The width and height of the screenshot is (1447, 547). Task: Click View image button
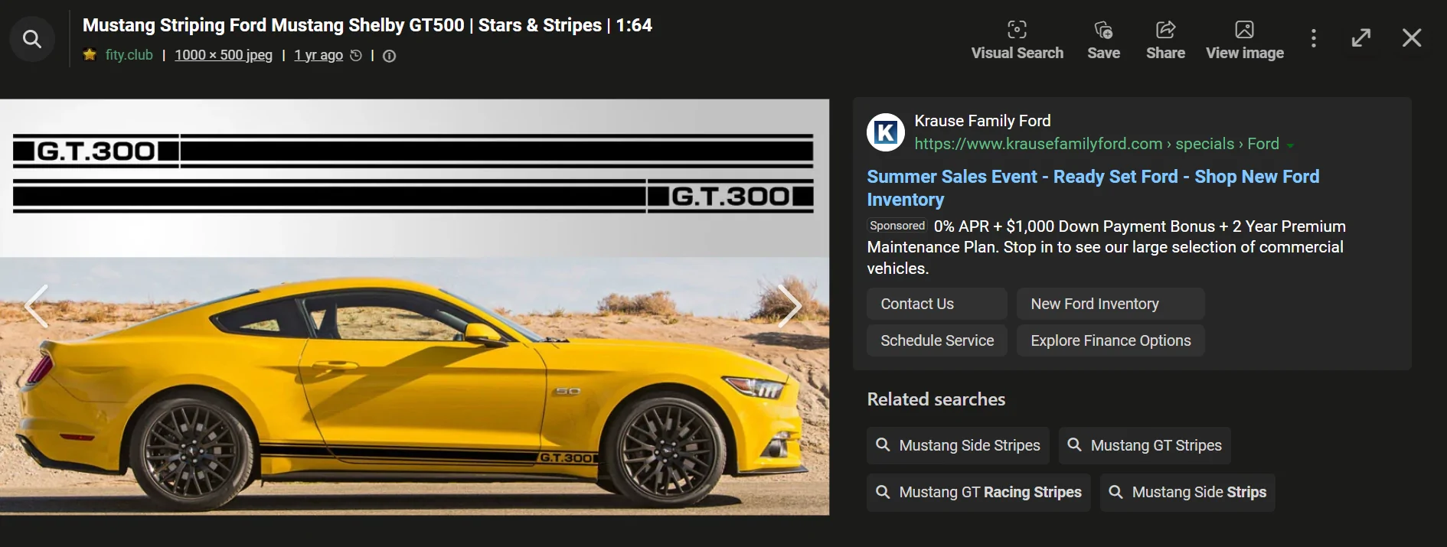[x=1244, y=41]
